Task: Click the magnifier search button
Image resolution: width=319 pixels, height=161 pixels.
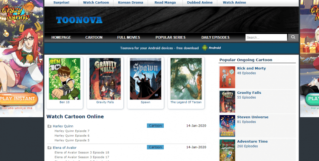Action: (x=293, y=37)
